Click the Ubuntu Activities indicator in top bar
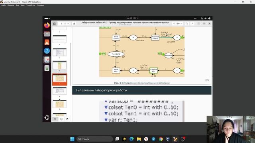This screenshot has height=143, width=255. point(47,18)
